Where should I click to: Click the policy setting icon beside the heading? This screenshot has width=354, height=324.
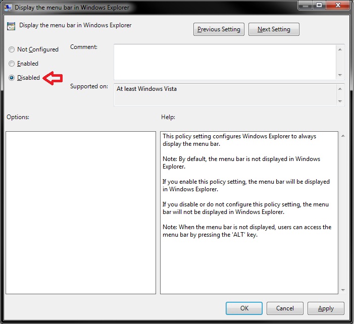[x=11, y=26]
